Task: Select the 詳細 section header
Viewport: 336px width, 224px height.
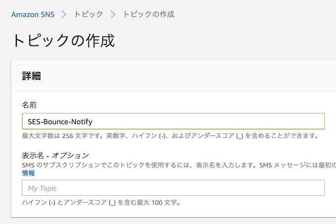Action: (x=32, y=76)
